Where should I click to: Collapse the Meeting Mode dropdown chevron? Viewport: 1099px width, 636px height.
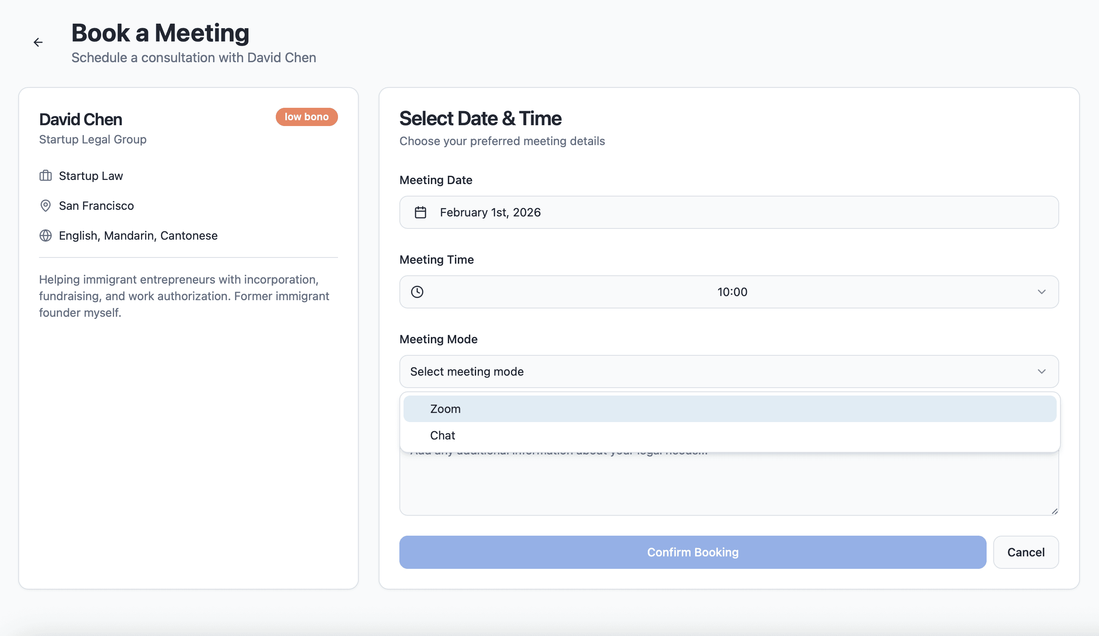coord(1041,371)
